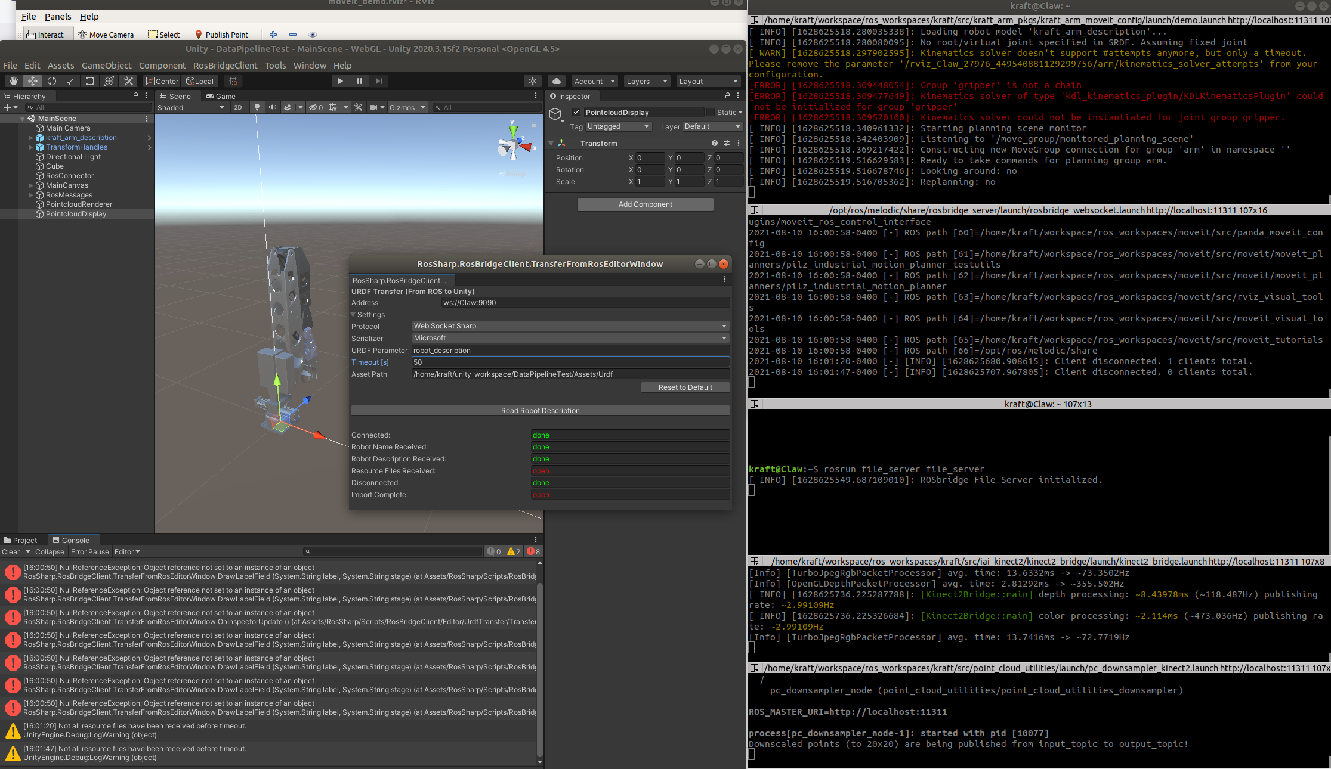
Task: Open the Shaded draw mode dropdown
Action: click(x=191, y=107)
